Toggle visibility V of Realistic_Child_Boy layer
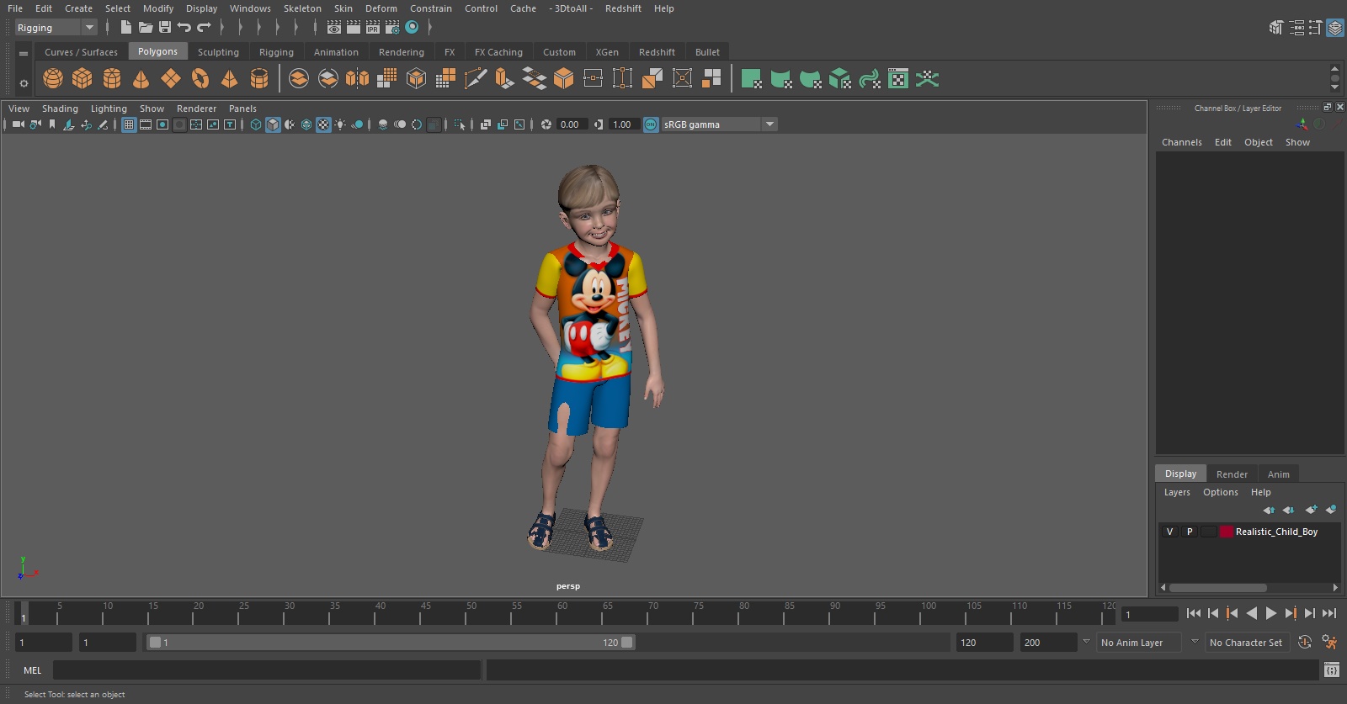The width and height of the screenshot is (1347, 704). click(1169, 532)
